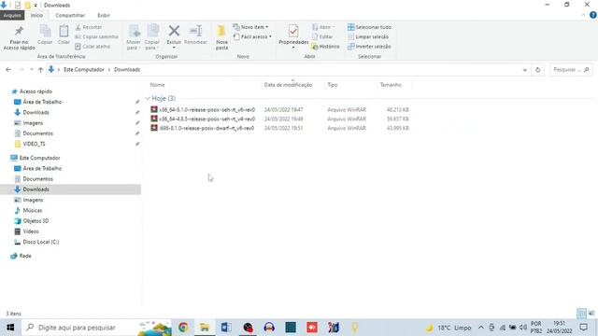Screen dimensions: 598x336
Task: Open the Mover para ribbon button
Action: [134, 37]
